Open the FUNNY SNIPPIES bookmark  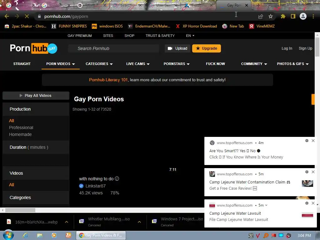click(69, 26)
